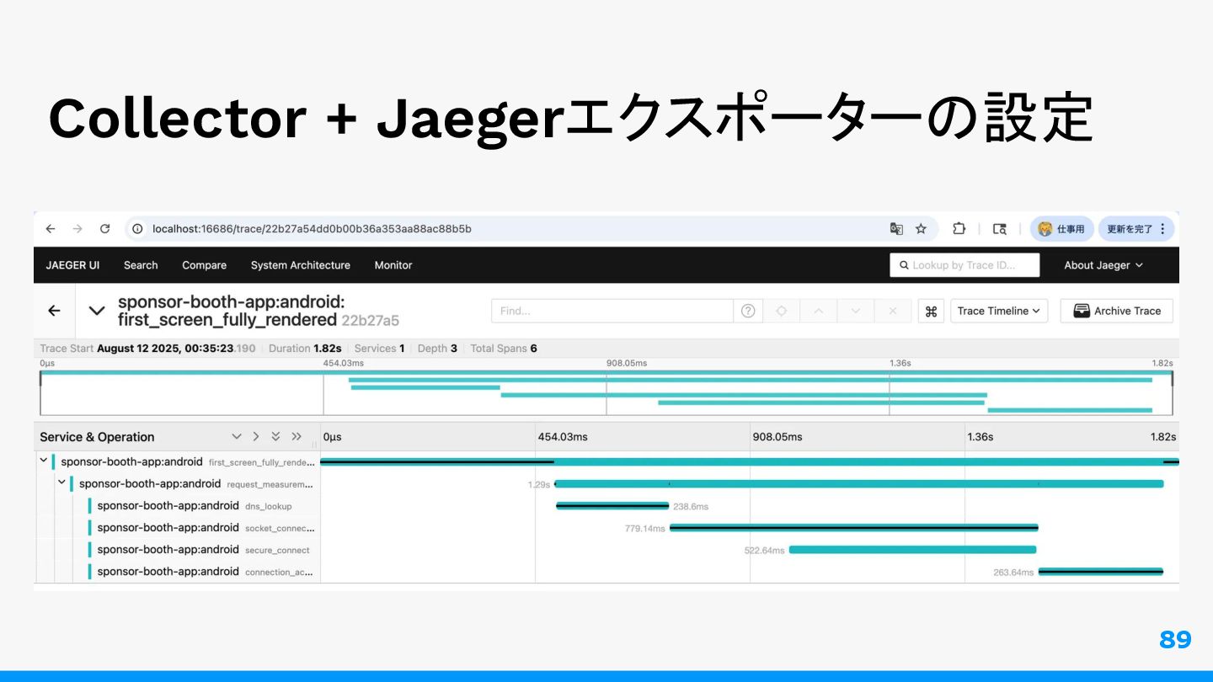The width and height of the screenshot is (1213, 682).
Task: Go back with the trace page arrow
Action: 54,311
